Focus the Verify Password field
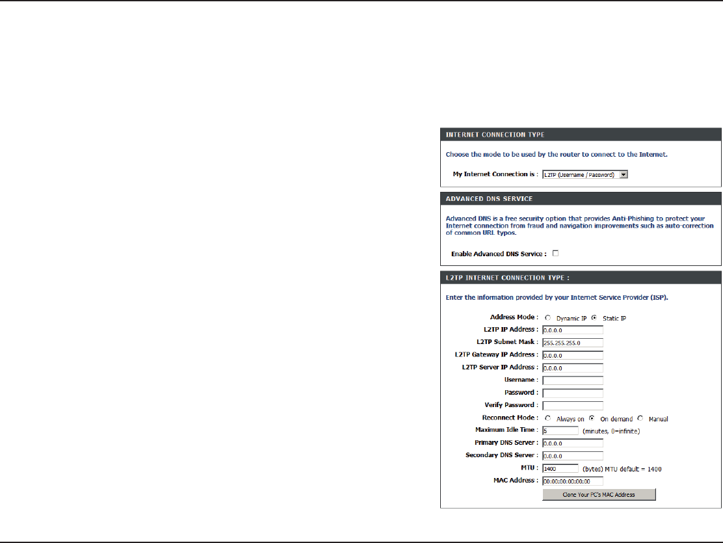Image resolution: width=723 pixels, height=543 pixels. (573, 406)
